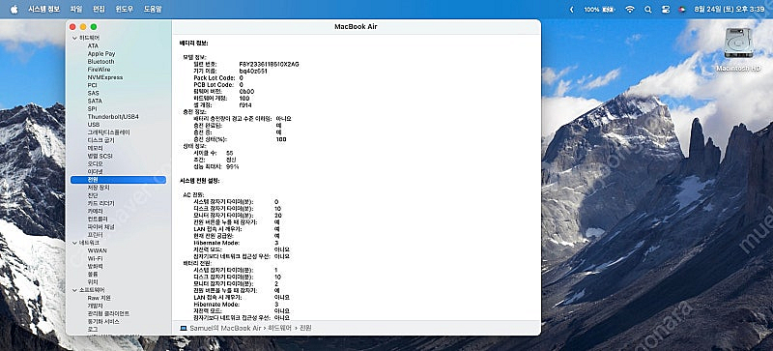This screenshot has width=773, height=351.
Task: Click the 사이클 수 value 55
Action: [x=230, y=153]
